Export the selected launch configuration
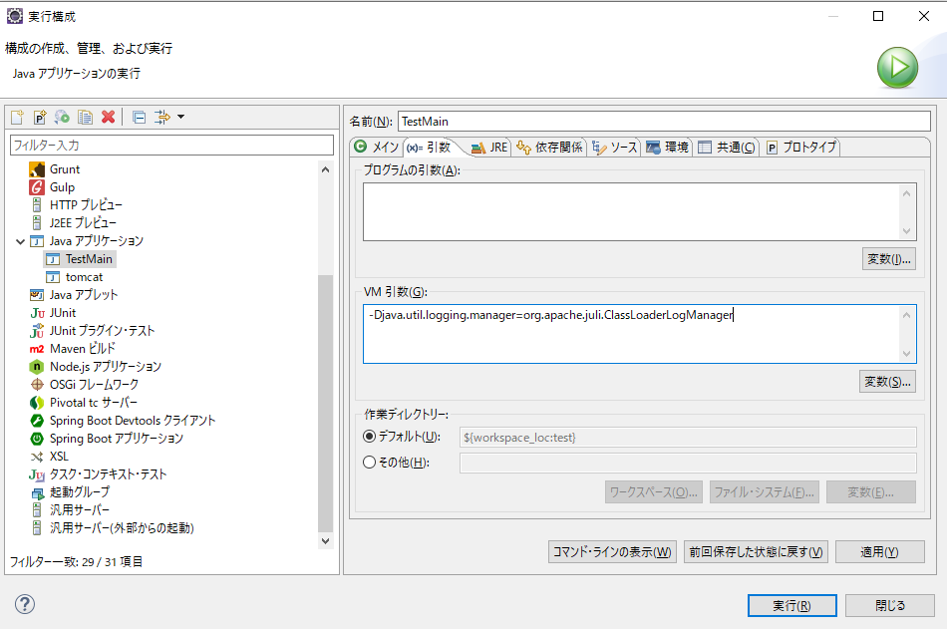This screenshot has width=947, height=629. pos(62,117)
